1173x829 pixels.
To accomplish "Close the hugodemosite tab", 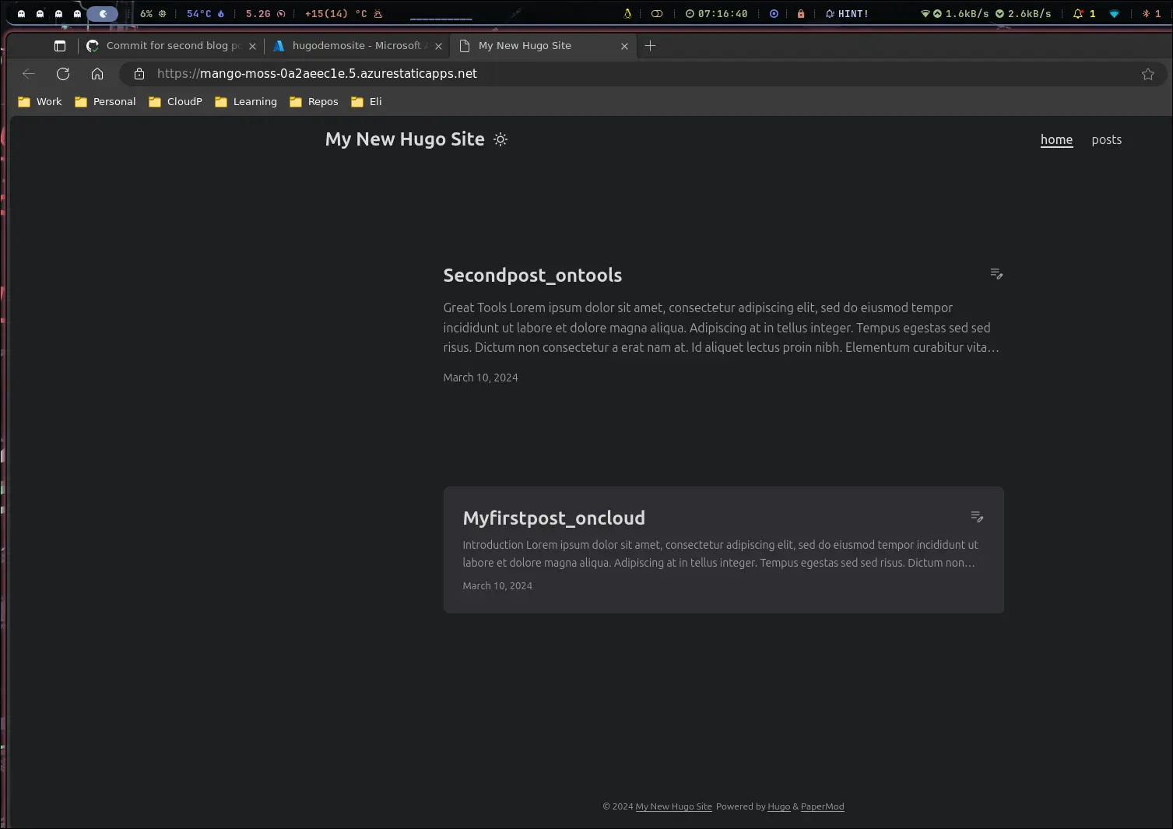I will (438, 46).
